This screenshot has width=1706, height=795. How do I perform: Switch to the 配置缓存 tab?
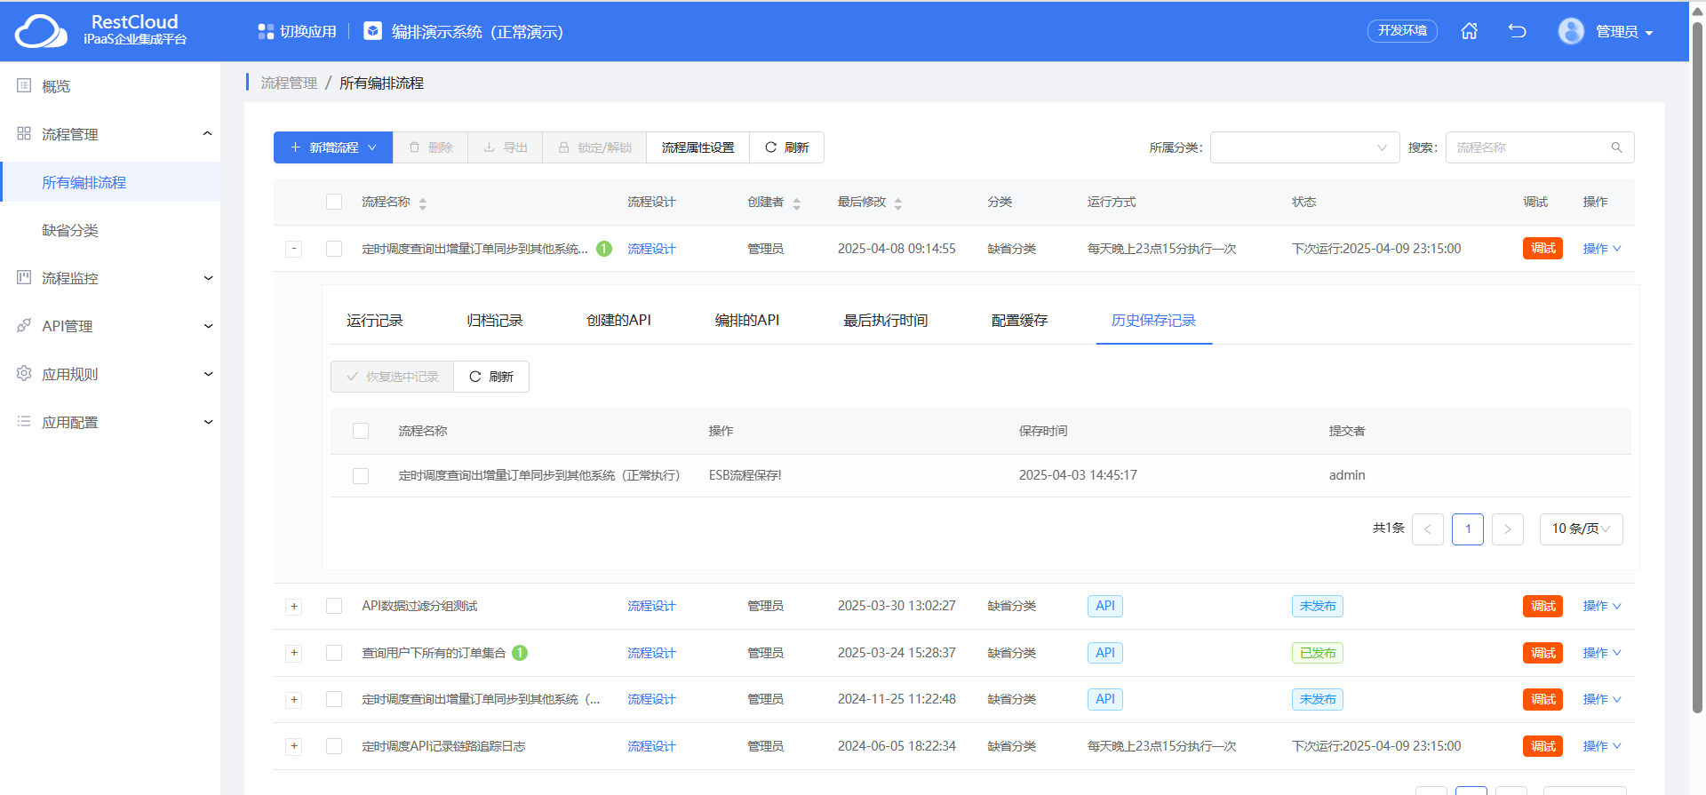1019,321
